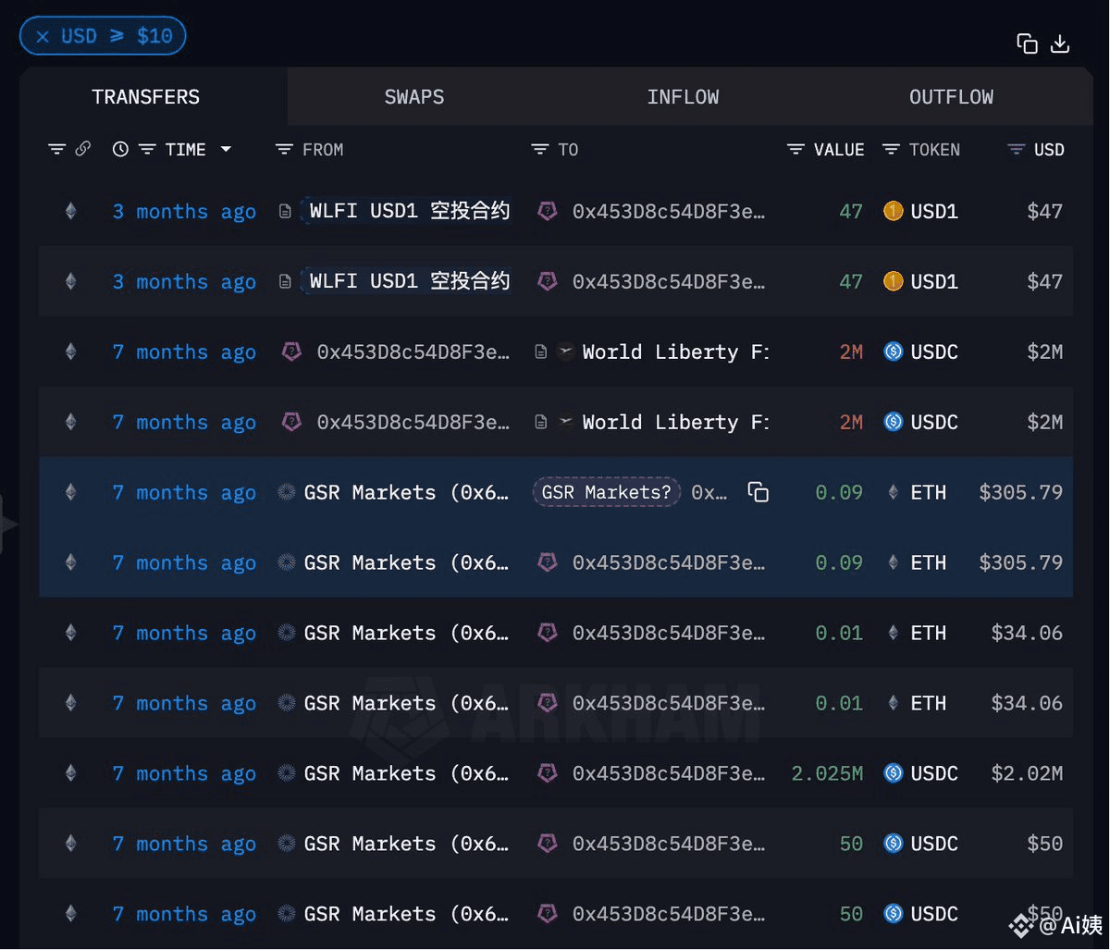Click the USD1 token icon on the first row
The image size is (1110, 950).
pyautogui.click(x=893, y=211)
